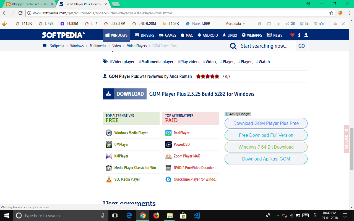
Task: Open the hamburger menu beside Softpedia breadcrumb
Action: click(45, 46)
